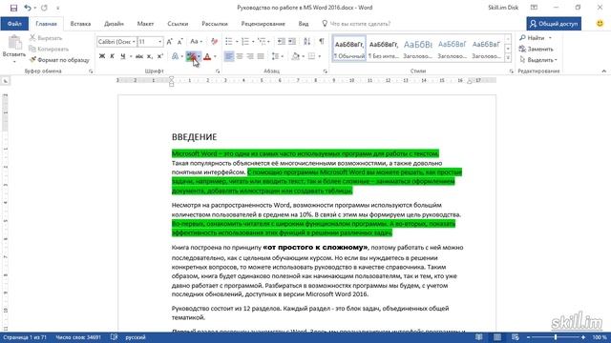Undo the last action

tap(28, 8)
